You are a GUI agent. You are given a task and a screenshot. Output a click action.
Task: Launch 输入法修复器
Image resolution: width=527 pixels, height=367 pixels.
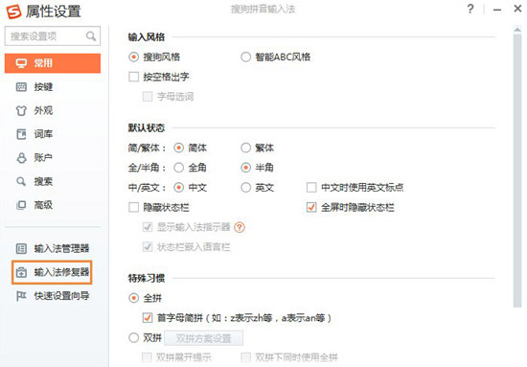click(52, 272)
